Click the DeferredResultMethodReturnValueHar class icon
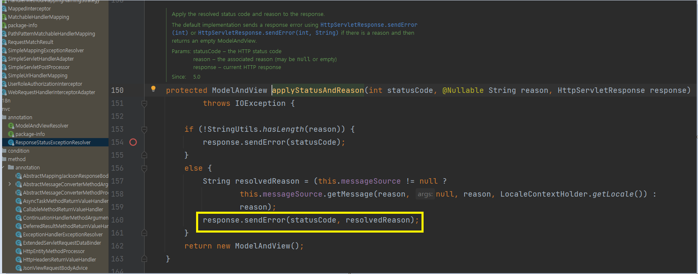 (19, 226)
